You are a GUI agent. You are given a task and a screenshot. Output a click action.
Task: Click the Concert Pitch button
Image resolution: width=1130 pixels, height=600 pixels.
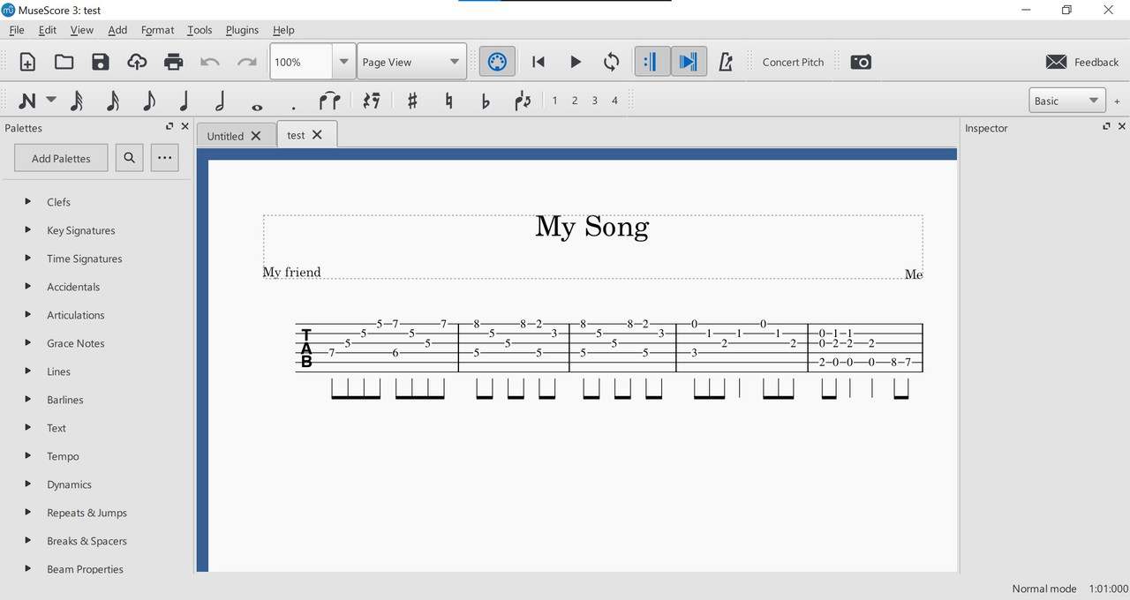[793, 62]
